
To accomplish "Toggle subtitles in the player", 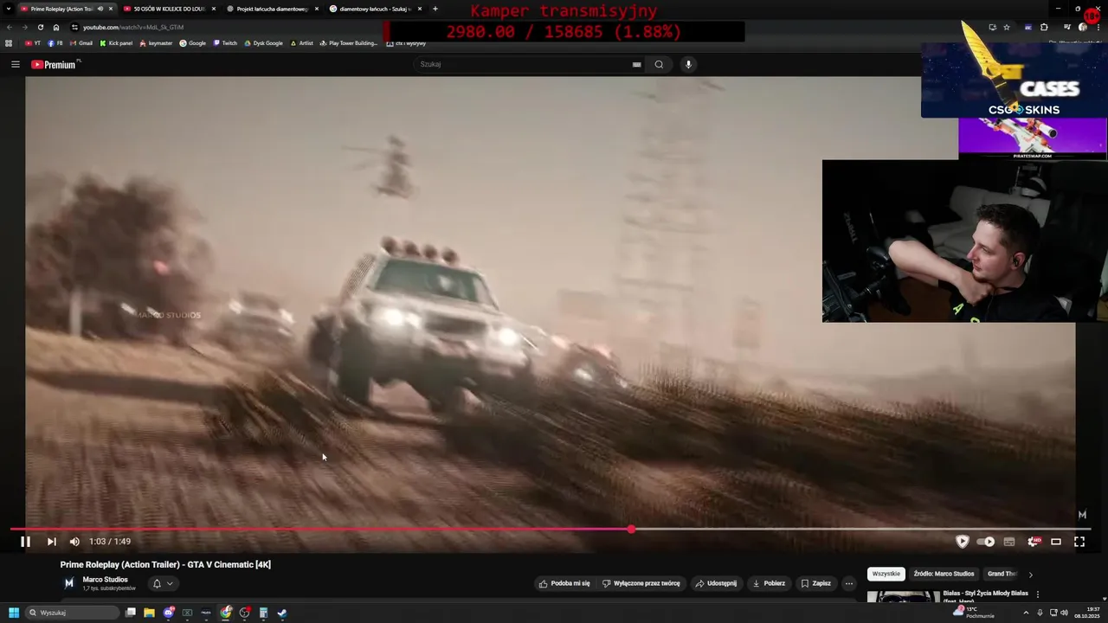I will point(1009,542).
